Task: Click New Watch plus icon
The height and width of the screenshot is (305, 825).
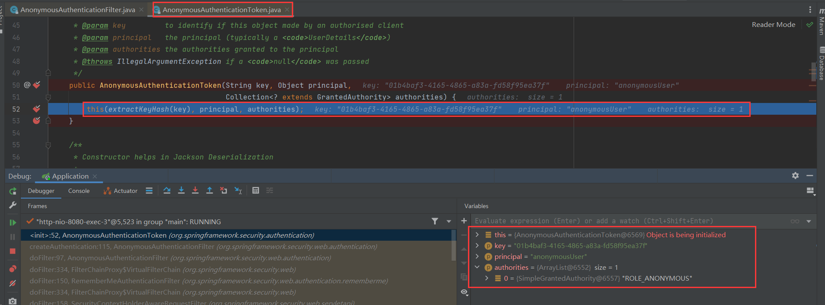Action: pyautogui.click(x=464, y=221)
